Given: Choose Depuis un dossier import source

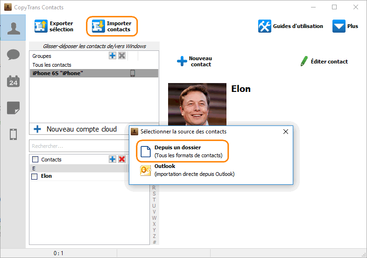Looking at the screenshot, I should (x=182, y=151).
